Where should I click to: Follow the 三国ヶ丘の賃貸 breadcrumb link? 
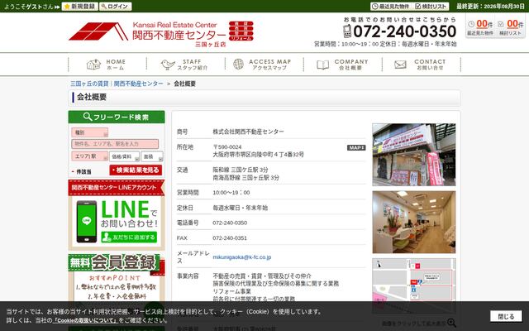89,84
